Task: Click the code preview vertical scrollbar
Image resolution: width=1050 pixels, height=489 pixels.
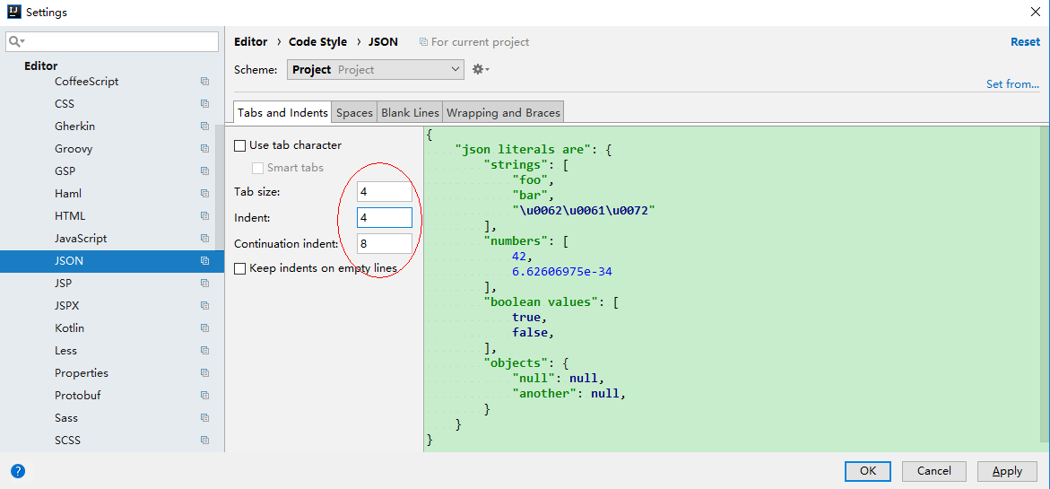Action: pos(1045,283)
